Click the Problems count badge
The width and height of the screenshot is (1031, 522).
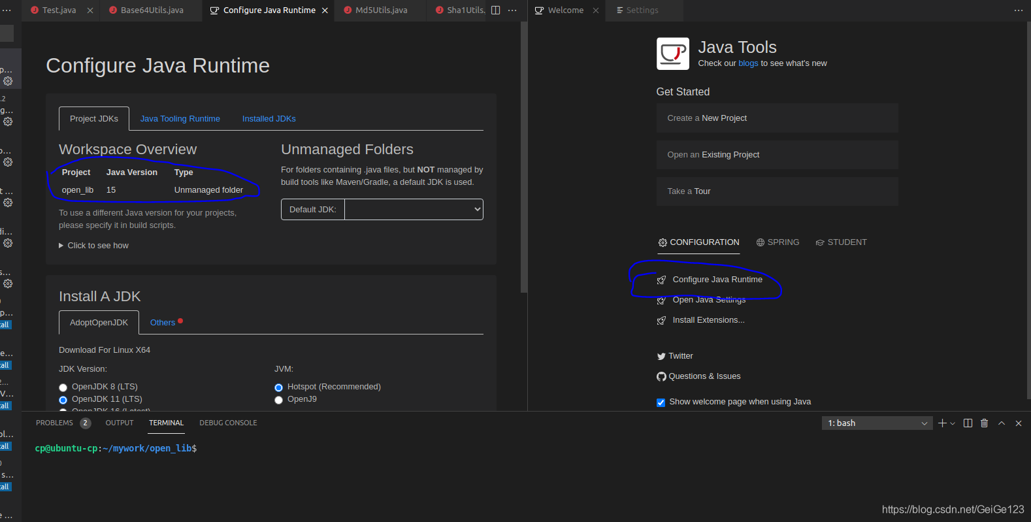[x=86, y=423]
